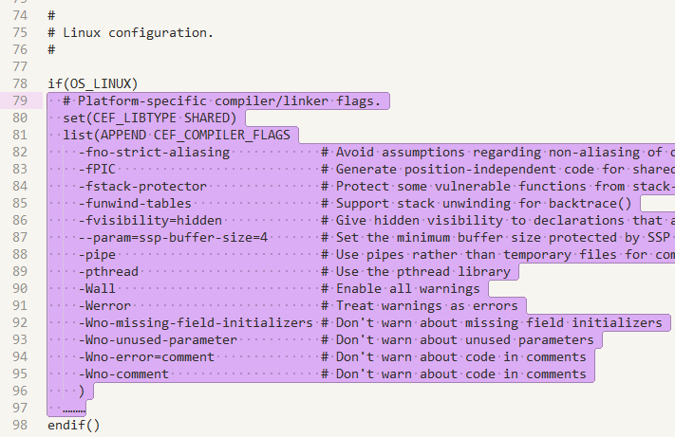Click line number 74 in the gutter
The width and height of the screenshot is (675, 437).
click(20, 15)
